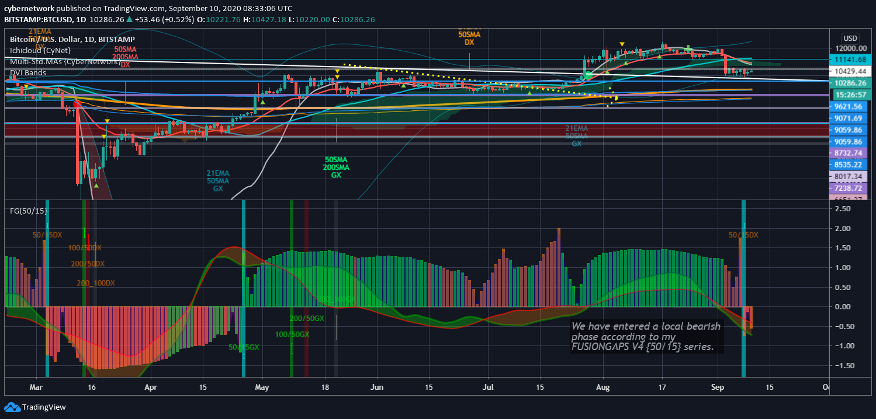876x419 pixels.
Task: Click the 10429.44 white price label
Action: point(850,70)
